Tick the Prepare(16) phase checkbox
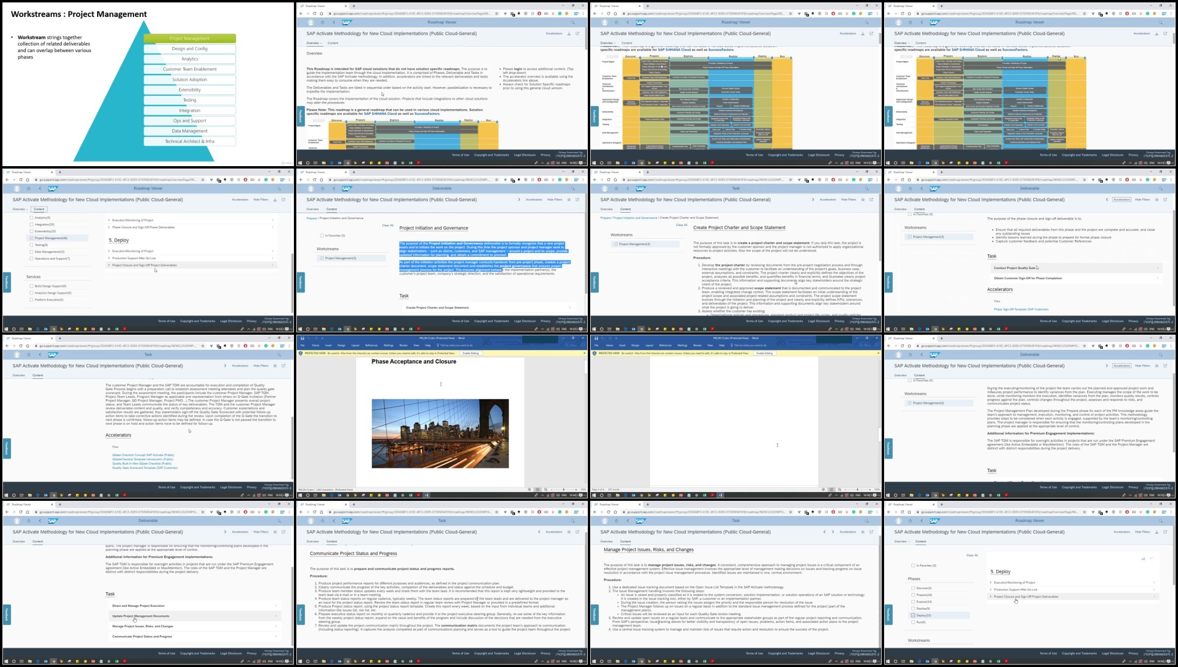This screenshot has height=667, width=1178. pyautogui.click(x=913, y=595)
